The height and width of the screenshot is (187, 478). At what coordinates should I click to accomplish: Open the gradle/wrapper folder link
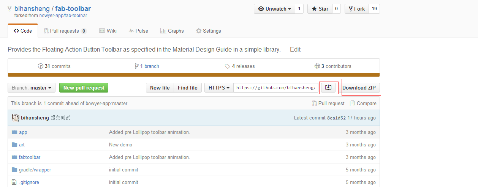(x=35, y=170)
